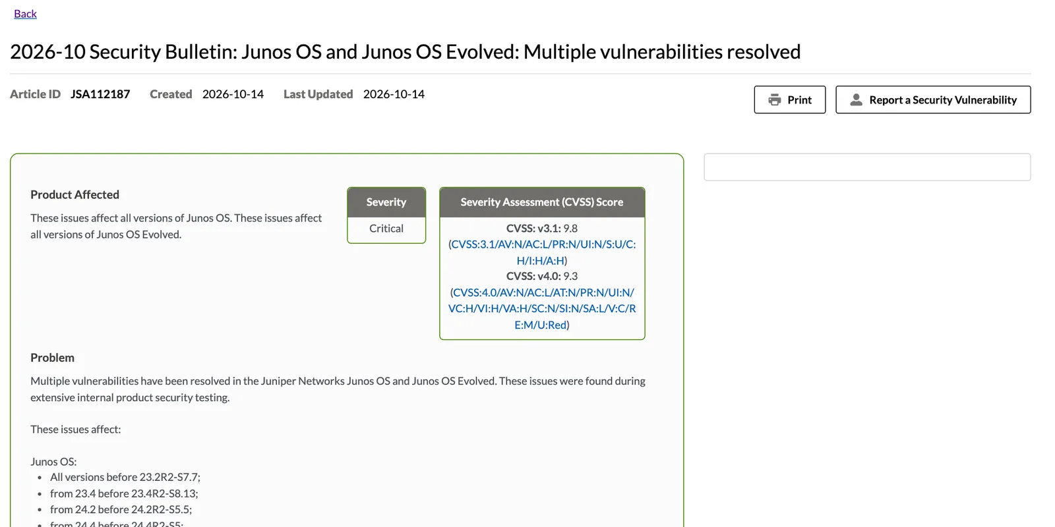The image size is (1055, 527).
Task: Click the CVSS v3.1 score 9.8
Action: [x=570, y=229]
